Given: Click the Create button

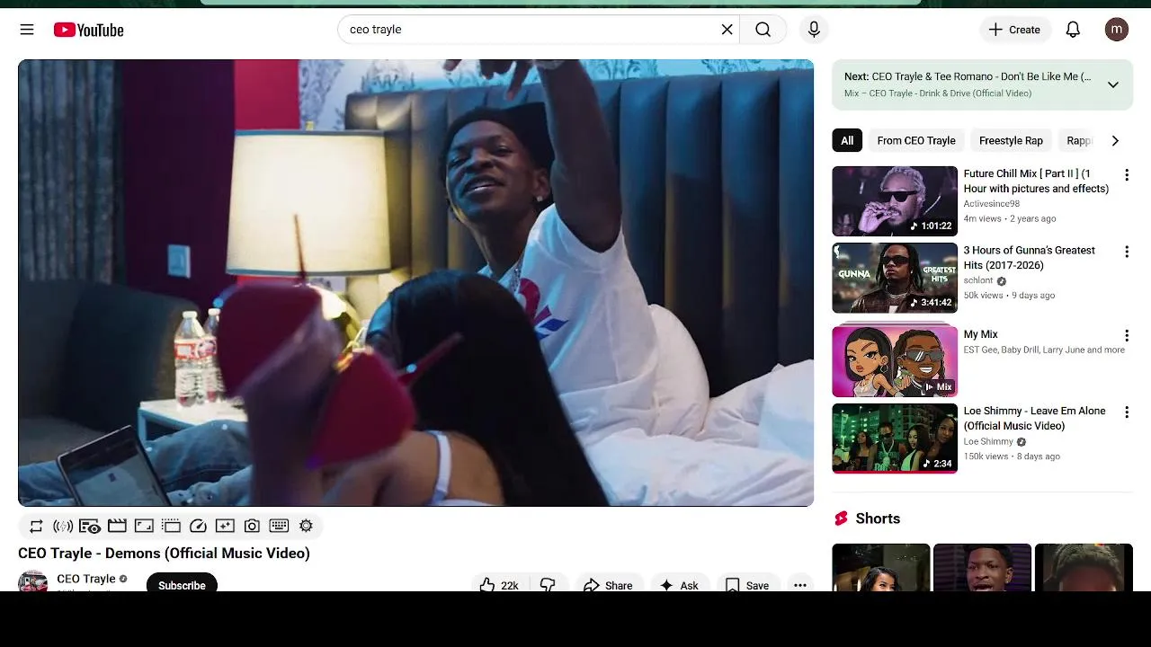Looking at the screenshot, I should click(x=1014, y=30).
